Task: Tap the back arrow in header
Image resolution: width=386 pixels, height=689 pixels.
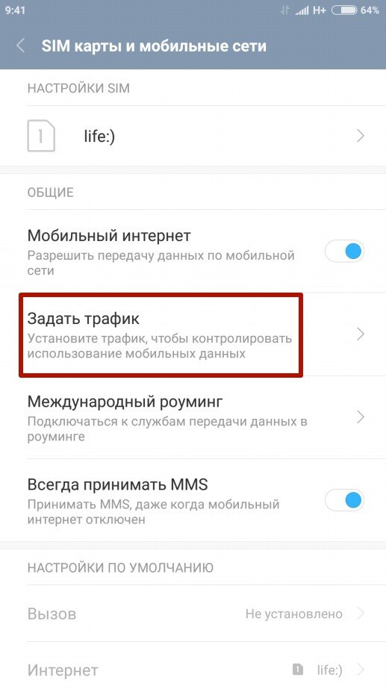Action: coord(20,46)
